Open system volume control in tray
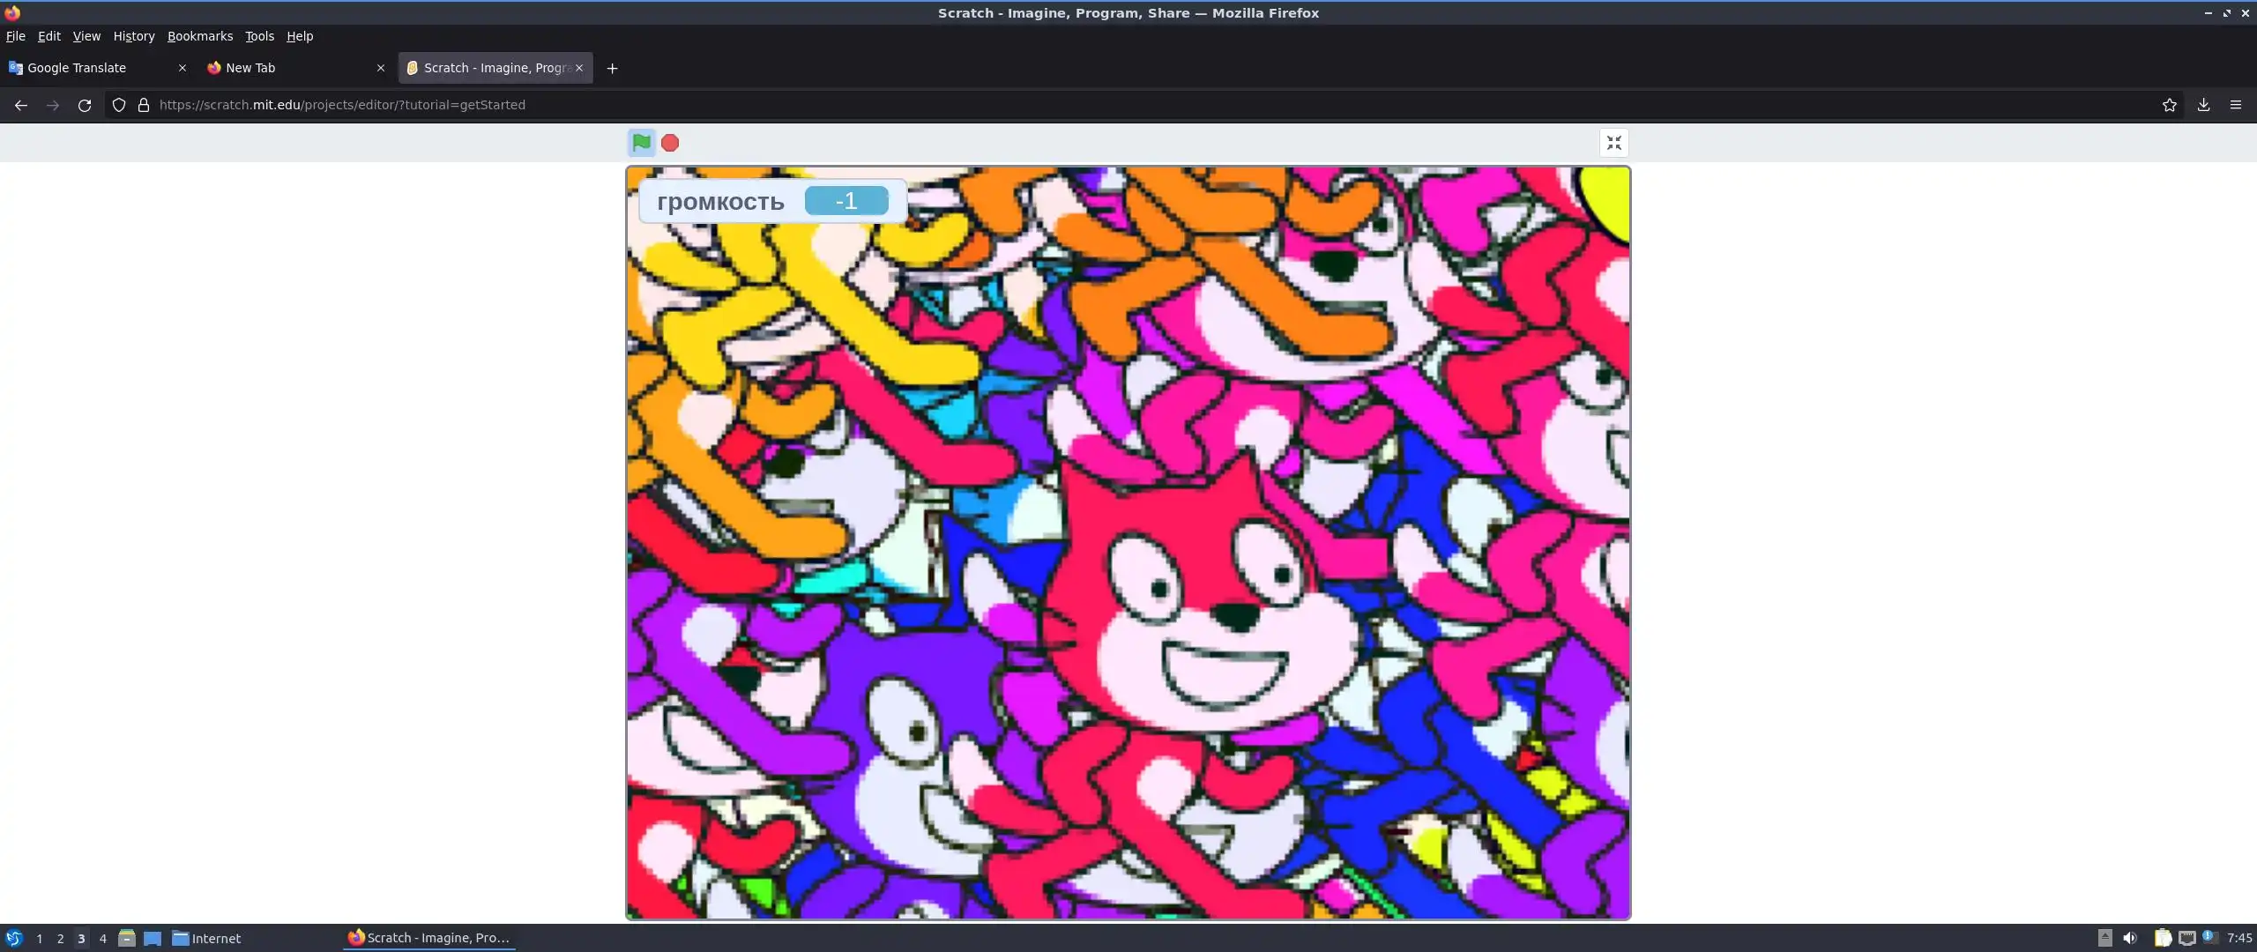 [x=2130, y=938]
